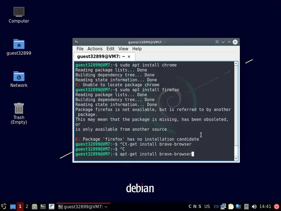
Task: Click the terminal scrollbar down arrow
Action: point(236,159)
